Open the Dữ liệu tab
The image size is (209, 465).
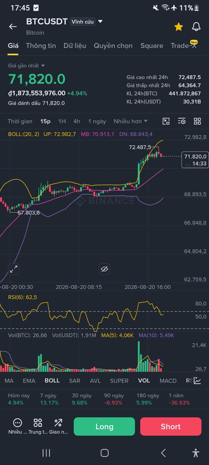coord(75,46)
